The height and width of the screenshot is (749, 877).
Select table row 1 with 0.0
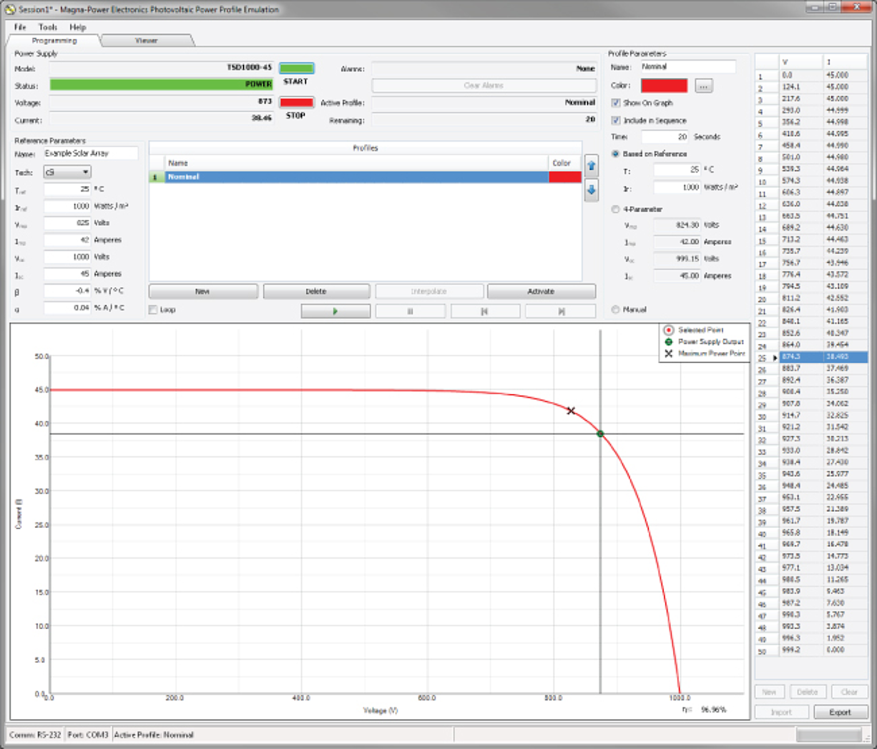pos(811,75)
